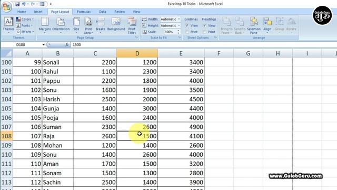Select cell containing Harish
This screenshot has height=190, width=337.
(58, 99)
